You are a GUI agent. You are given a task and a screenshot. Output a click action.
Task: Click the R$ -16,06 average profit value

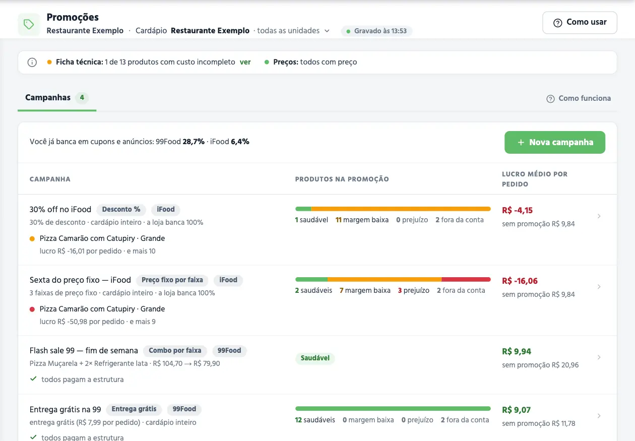pyautogui.click(x=520, y=281)
